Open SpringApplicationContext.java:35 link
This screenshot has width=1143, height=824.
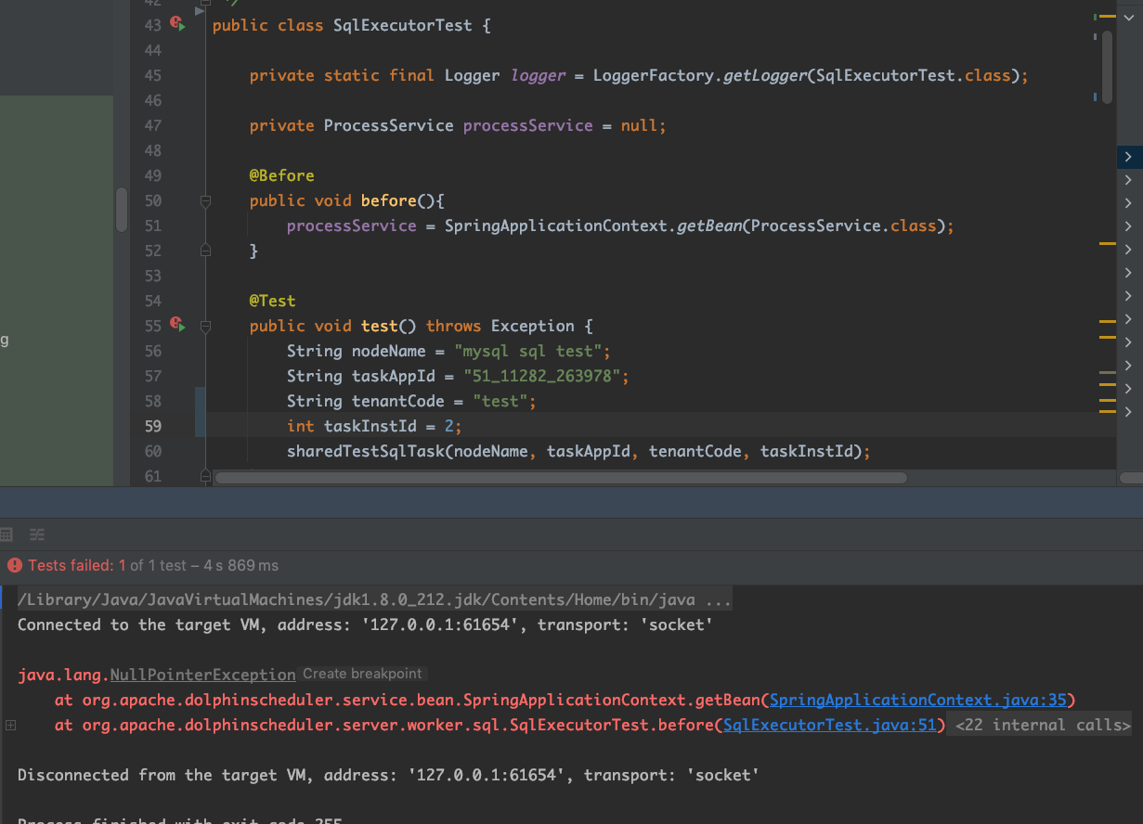tap(918, 701)
